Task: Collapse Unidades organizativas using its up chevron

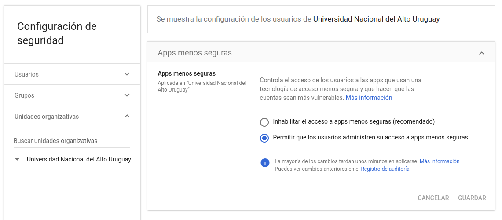Action: pos(127,117)
